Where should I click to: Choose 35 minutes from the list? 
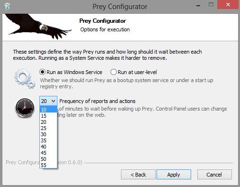coord(48,140)
